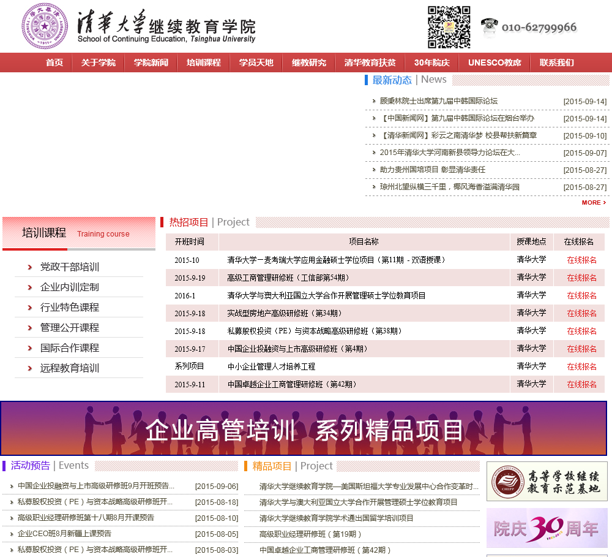The width and height of the screenshot is (612, 557).
Task: Click the 最新动态 News section heading
Action: [409, 80]
